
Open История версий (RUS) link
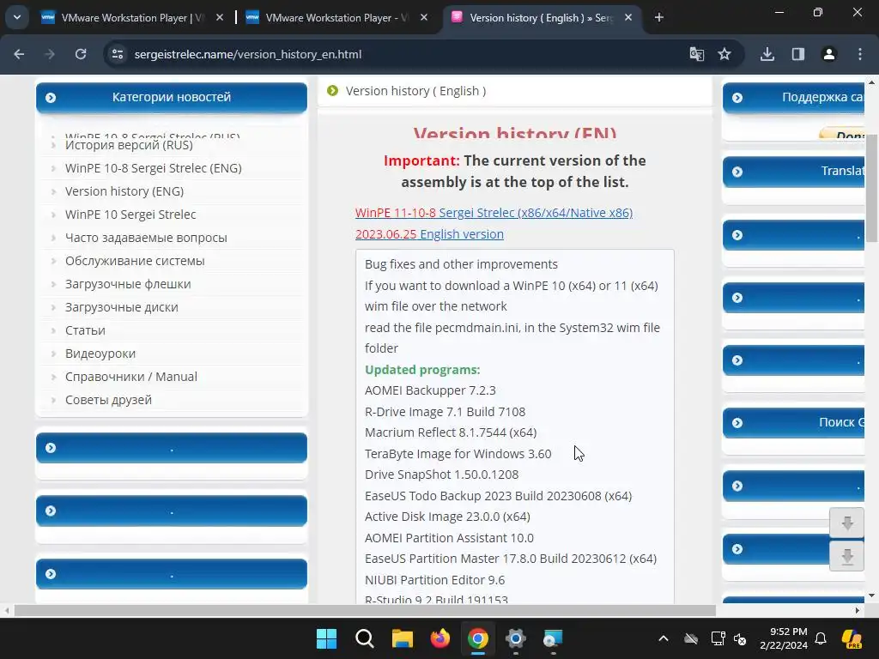click(129, 145)
